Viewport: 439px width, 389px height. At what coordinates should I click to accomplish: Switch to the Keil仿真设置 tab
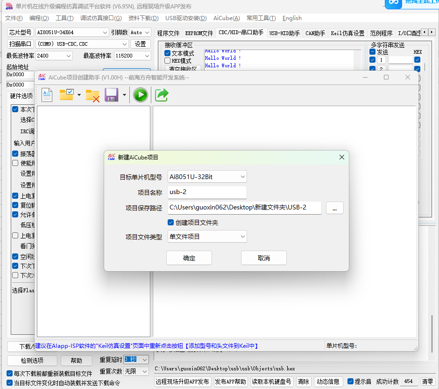coord(347,33)
